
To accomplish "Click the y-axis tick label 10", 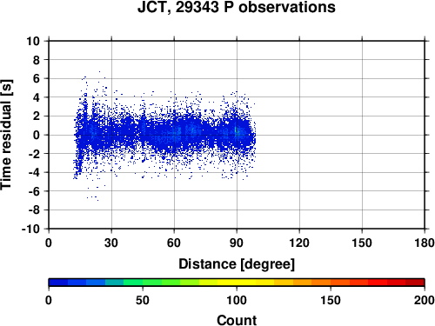I will coord(33,41).
